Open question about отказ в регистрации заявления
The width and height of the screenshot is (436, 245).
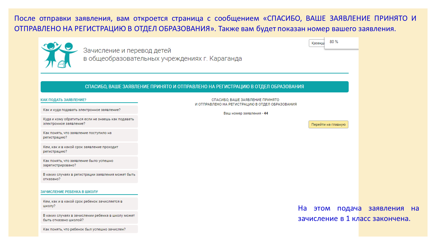[89, 177]
